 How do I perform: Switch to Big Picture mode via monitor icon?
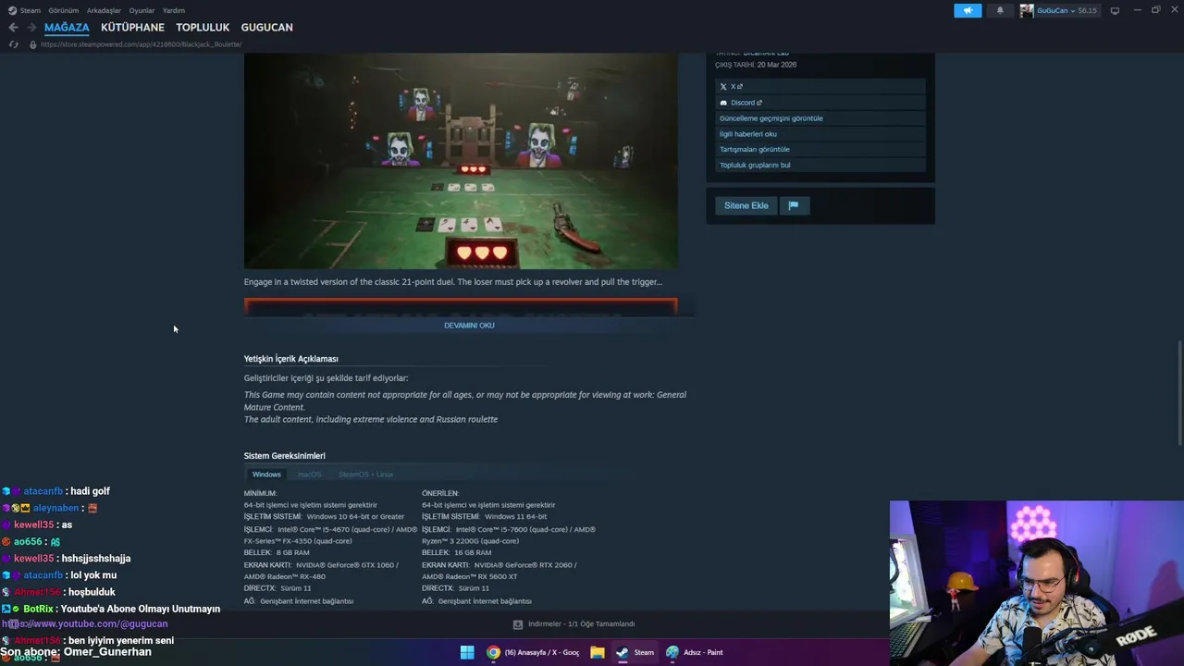tap(1115, 10)
